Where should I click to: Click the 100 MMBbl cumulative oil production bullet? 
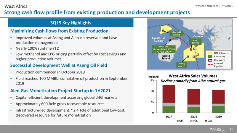click(72, 81)
